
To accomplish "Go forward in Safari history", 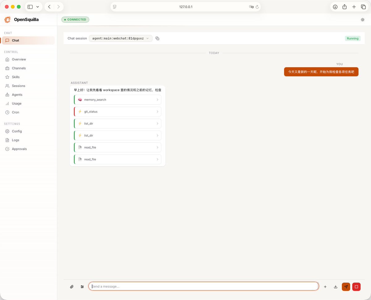I will tap(58, 7).
